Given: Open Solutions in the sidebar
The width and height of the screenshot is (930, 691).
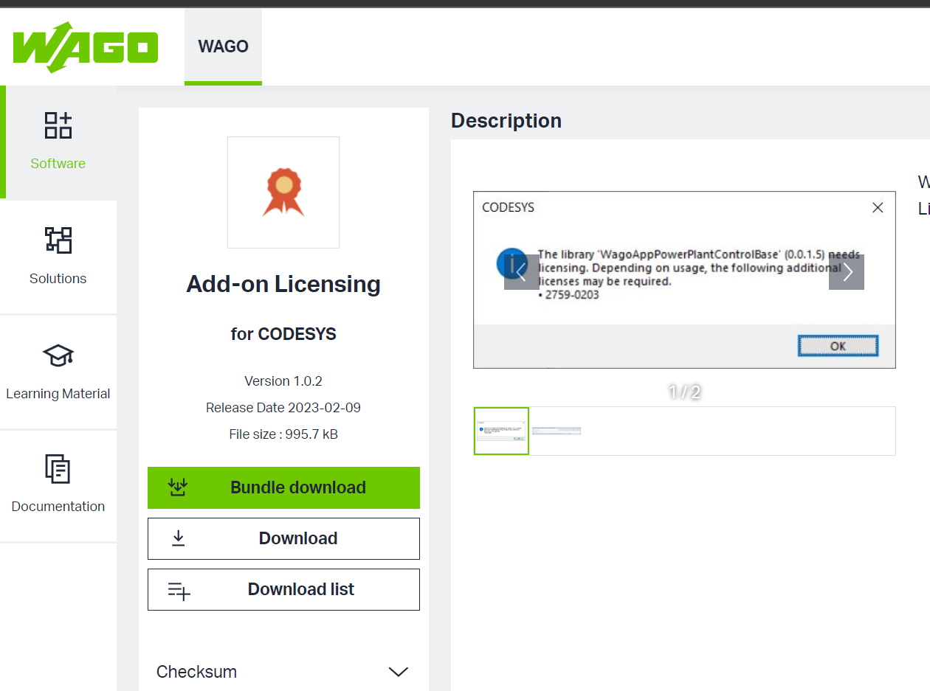Looking at the screenshot, I should tap(58, 257).
